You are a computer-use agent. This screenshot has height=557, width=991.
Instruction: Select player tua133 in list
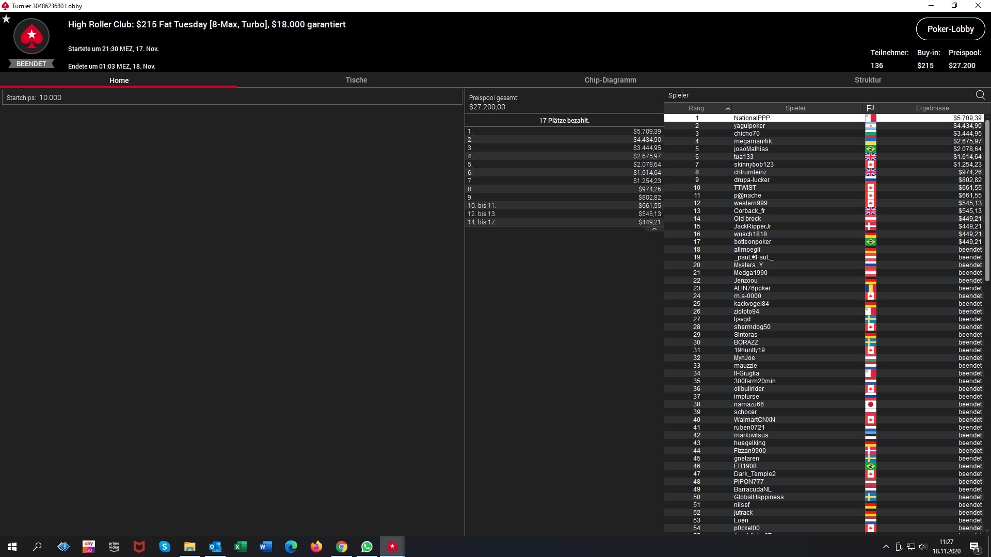tap(824, 157)
